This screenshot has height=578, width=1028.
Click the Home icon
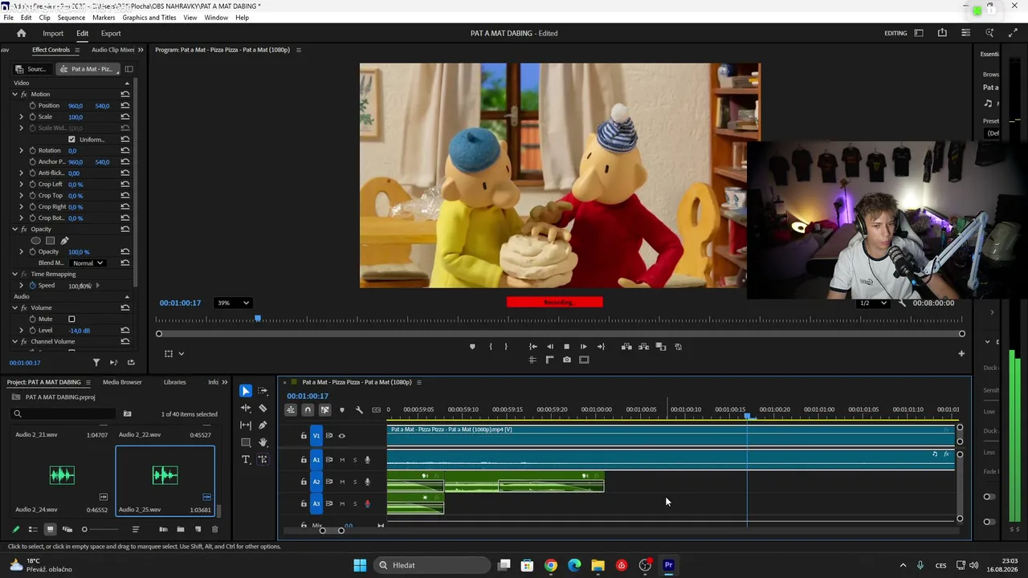[x=22, y=33]
